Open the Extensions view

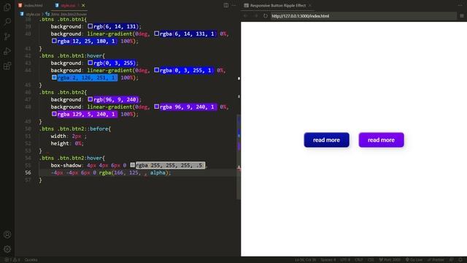click(x=7, y=66)
